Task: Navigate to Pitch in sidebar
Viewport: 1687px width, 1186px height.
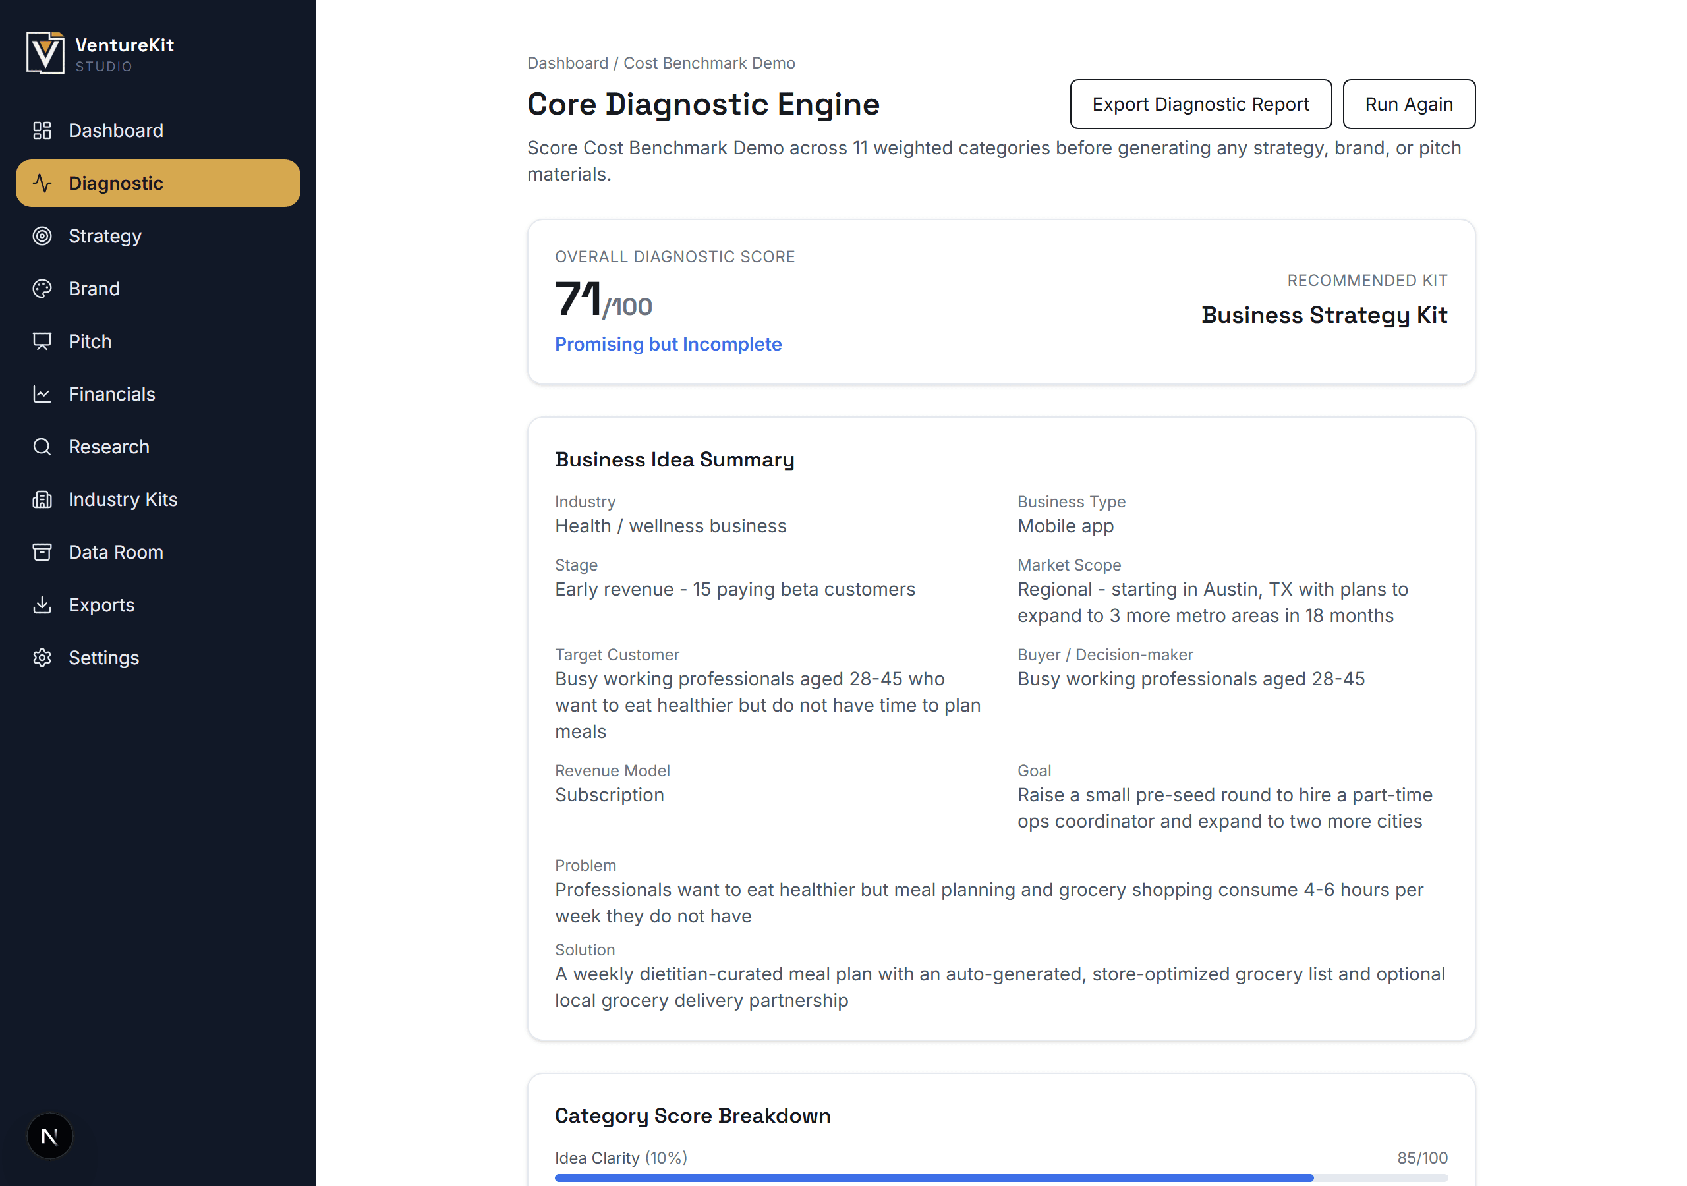Action: coord(158,342)
